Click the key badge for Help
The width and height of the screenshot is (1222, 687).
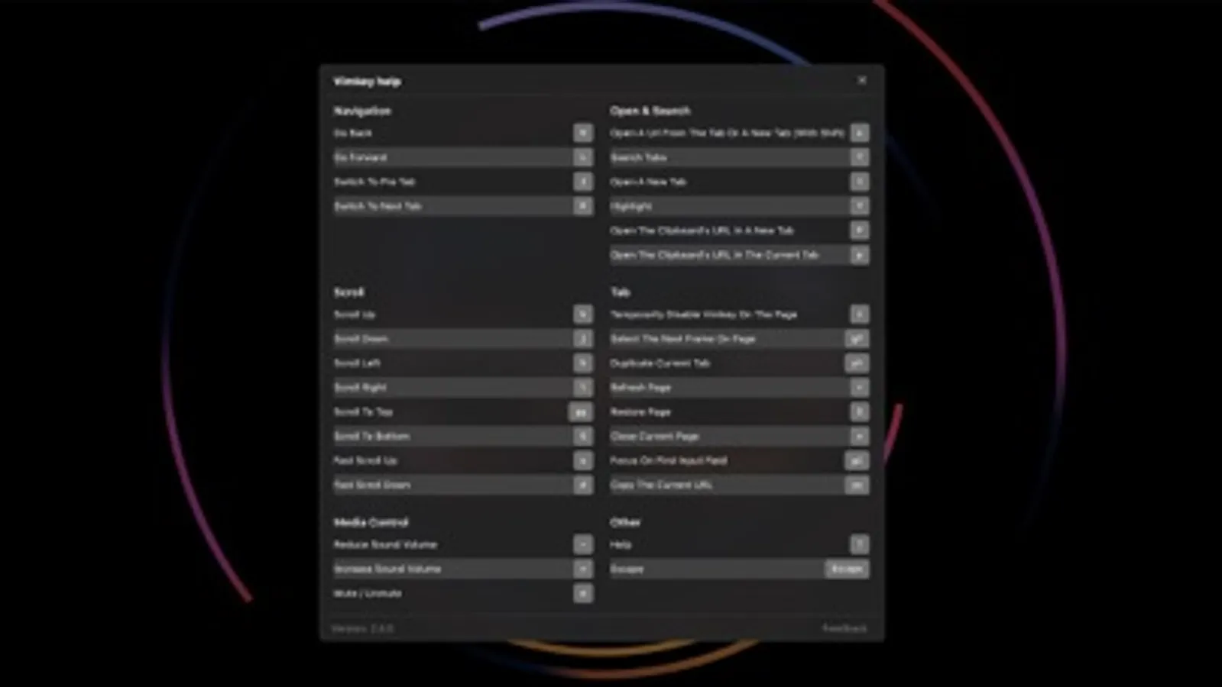click(x=859, y=545)
